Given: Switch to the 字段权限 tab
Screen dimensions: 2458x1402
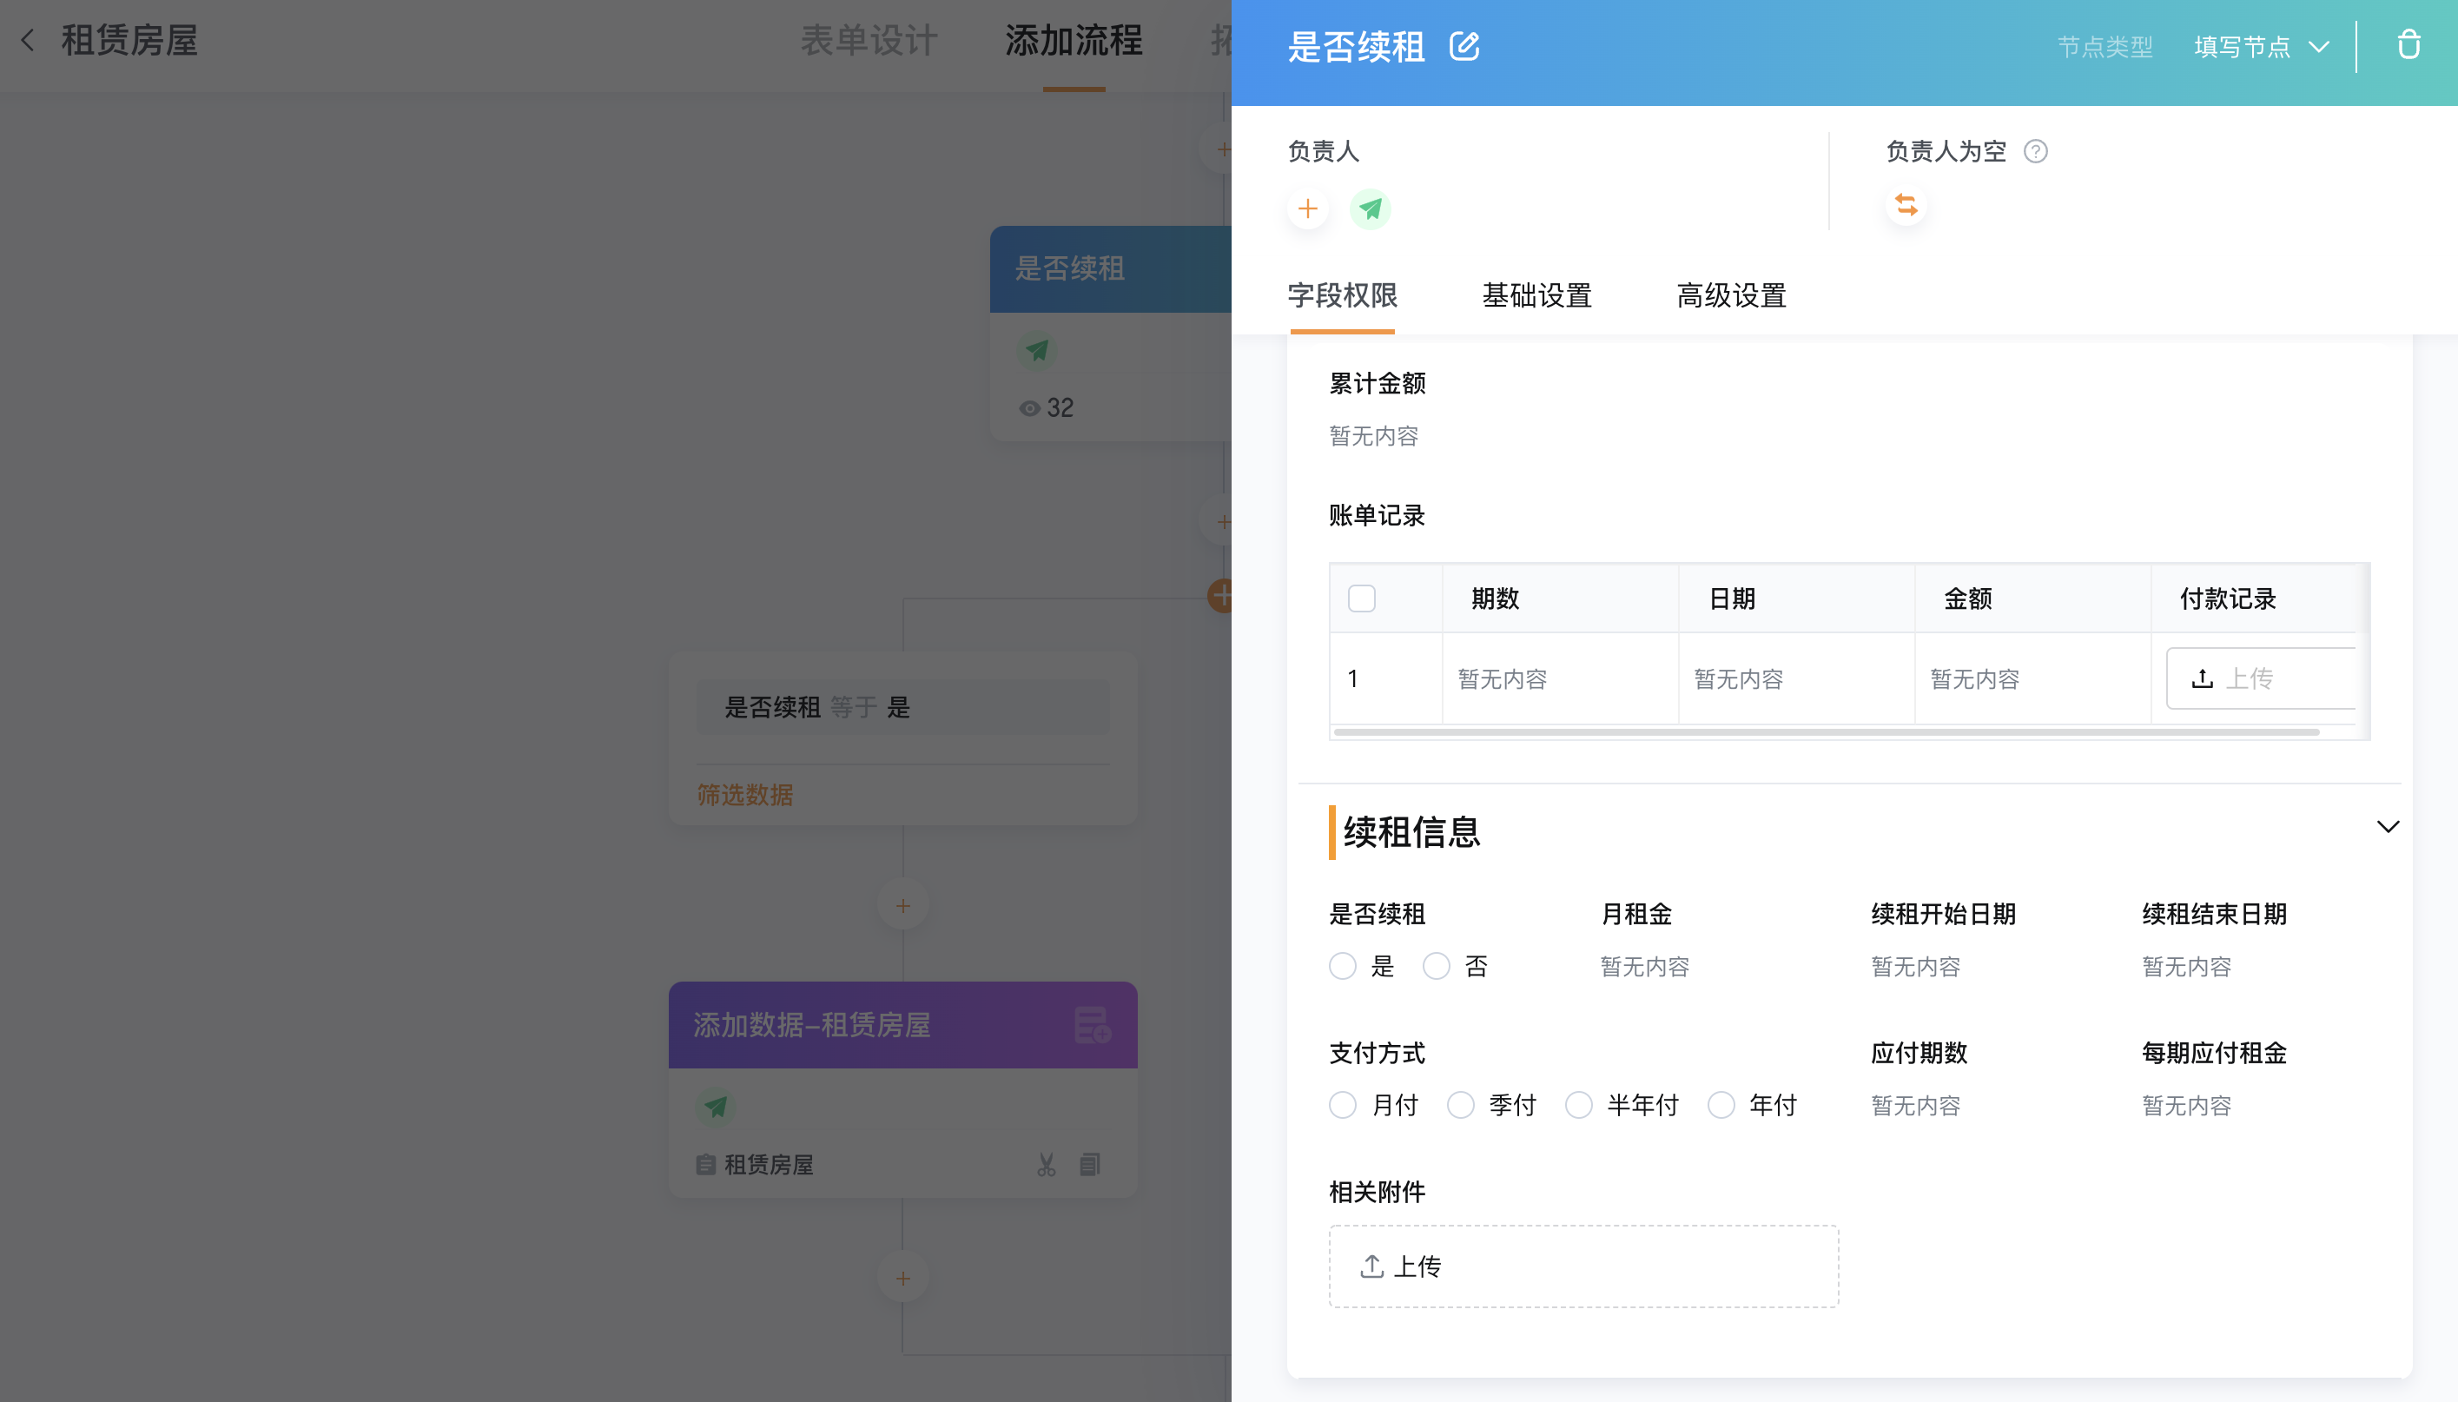Looking at the screenshot, I should [x=1342, y=295].
